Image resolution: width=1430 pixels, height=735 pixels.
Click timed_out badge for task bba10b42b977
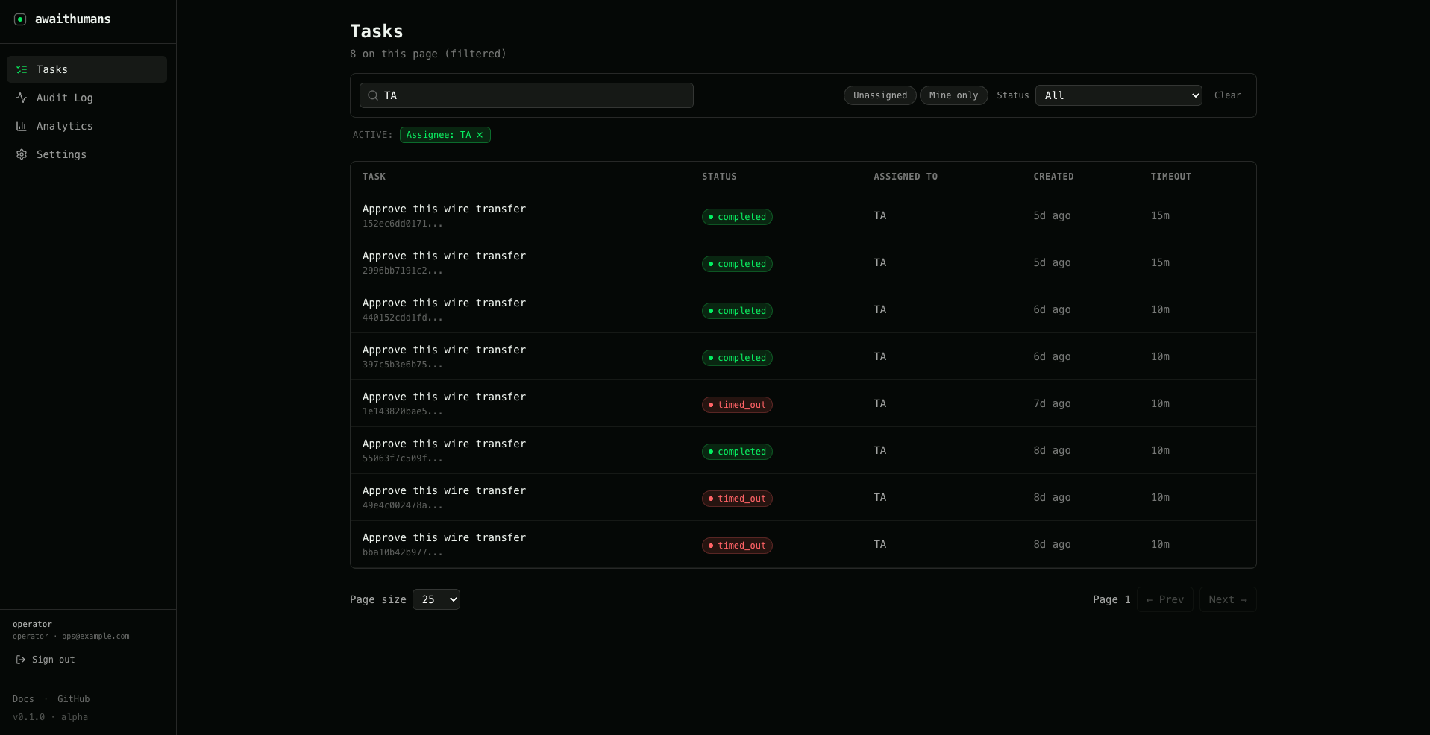coord(737,546)
